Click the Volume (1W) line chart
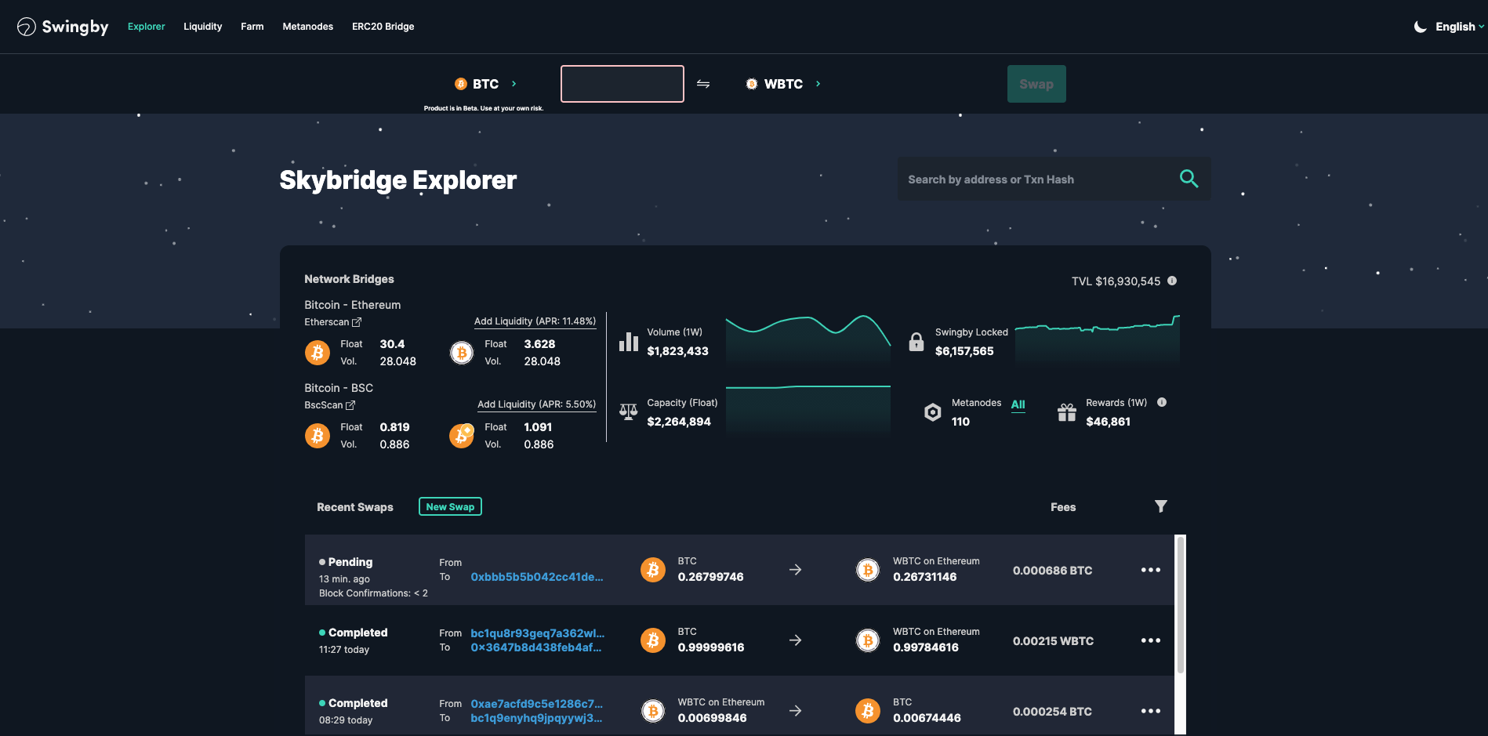 click(808, 340)
